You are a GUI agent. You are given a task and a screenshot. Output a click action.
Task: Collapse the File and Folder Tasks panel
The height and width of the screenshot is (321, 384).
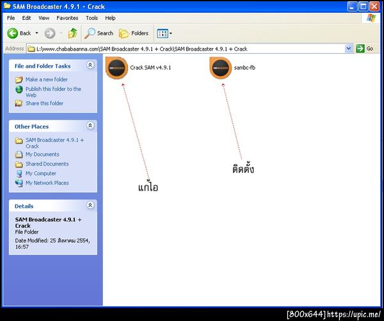[x=90, y=65]
